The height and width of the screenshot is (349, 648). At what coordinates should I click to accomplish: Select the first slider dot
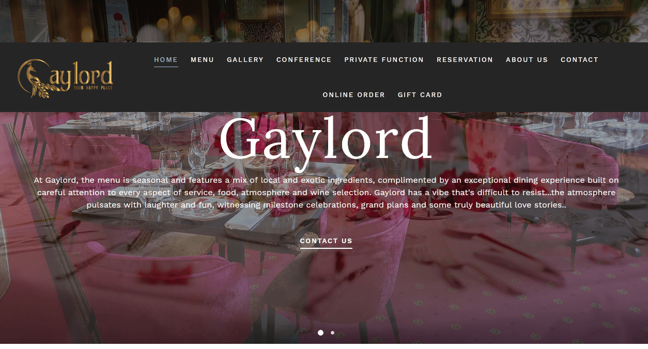320,333
